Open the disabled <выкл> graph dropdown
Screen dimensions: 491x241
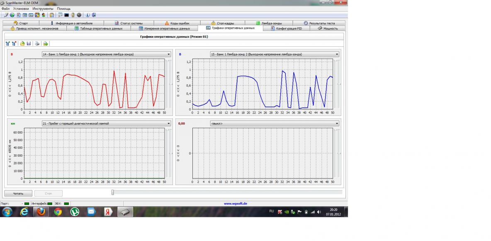coord(337,123)
